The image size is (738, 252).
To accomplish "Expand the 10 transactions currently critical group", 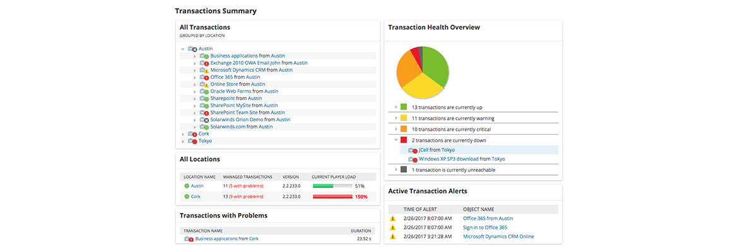I will [x=396, y=129].
